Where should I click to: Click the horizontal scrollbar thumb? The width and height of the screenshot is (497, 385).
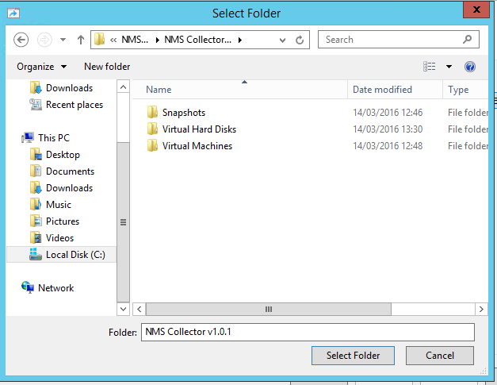[x=269, y=309]
